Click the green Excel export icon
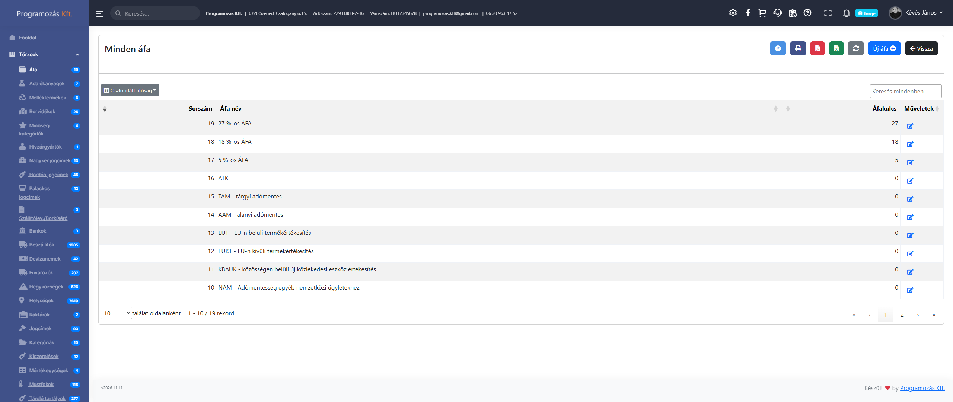953x402 pixels. click(836, 48)
